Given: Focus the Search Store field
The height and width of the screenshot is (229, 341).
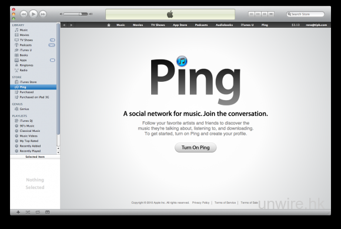Looking at the screenshot, I should [x=305, y=14].
